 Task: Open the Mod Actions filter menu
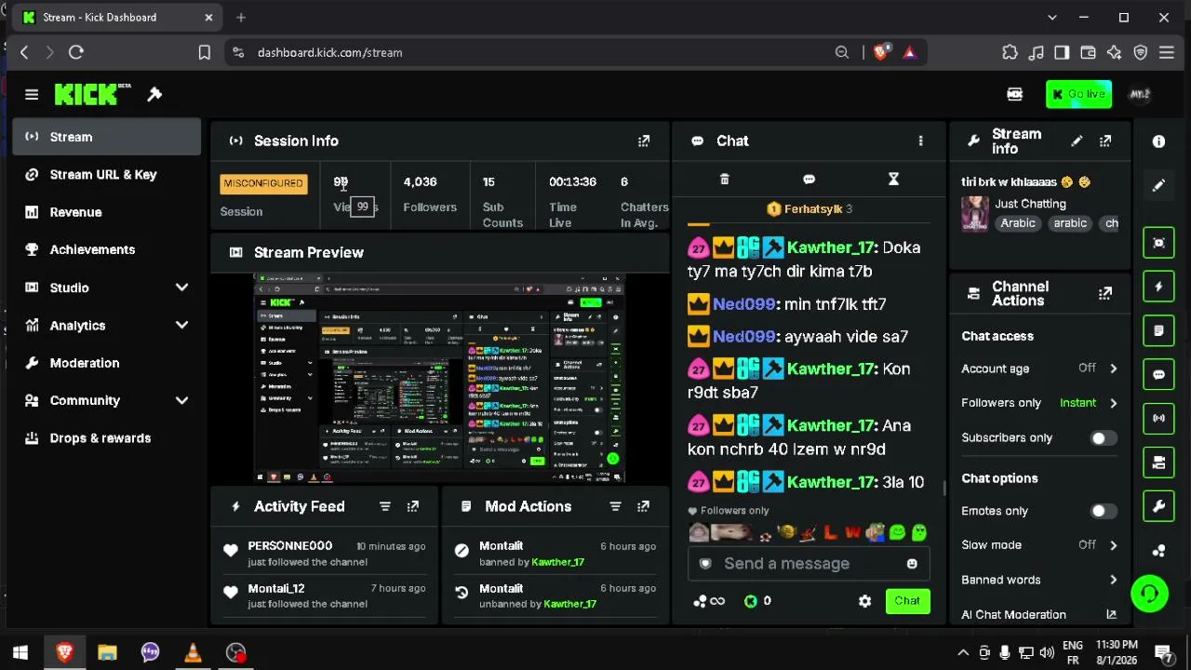[615, 506]
